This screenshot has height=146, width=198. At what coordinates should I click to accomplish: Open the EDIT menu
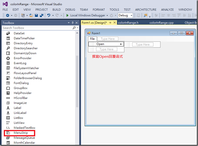[16, 10]
